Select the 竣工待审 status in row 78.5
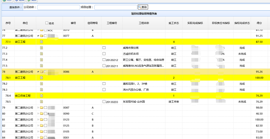This screenshot has width=270, height=139. 174,102
